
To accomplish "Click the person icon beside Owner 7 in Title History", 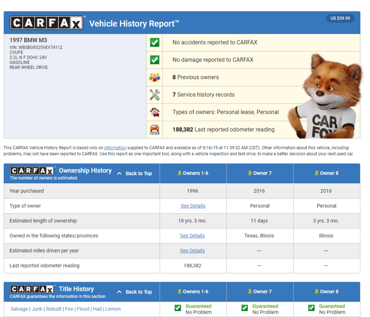I will coord(250,292).
